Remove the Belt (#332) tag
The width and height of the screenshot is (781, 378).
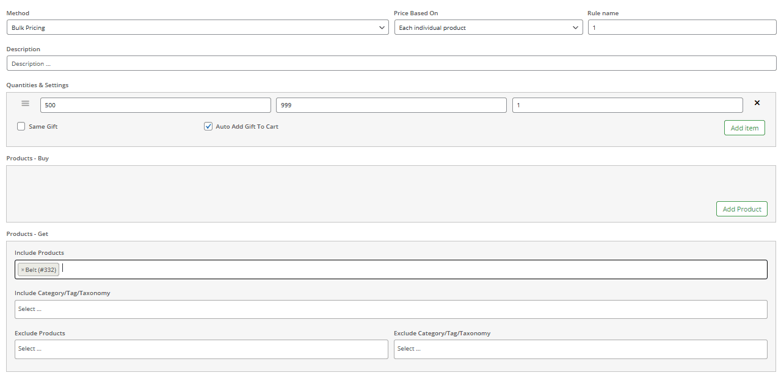tap(23, 270)
